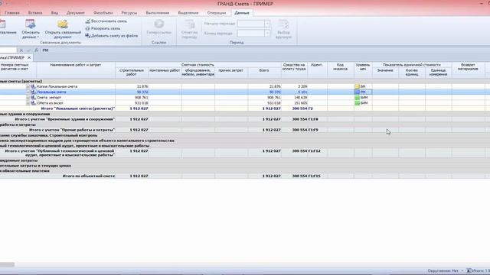The image size is (490, 275).
Task: Select the Смета из эксел row name
Action: coord(50,103)
